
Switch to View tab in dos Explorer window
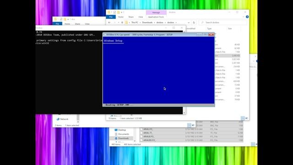(x=87, y=24)
